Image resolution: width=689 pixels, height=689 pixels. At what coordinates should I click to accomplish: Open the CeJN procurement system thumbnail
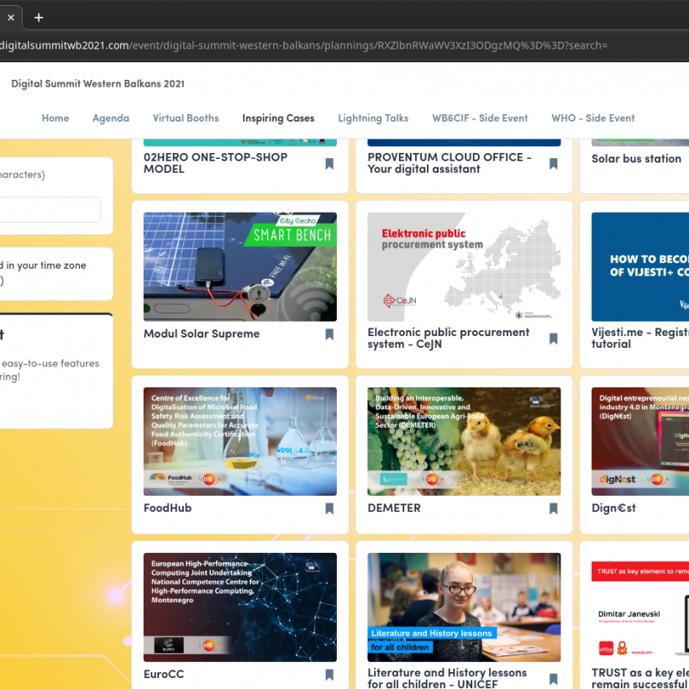click(464, 266)
